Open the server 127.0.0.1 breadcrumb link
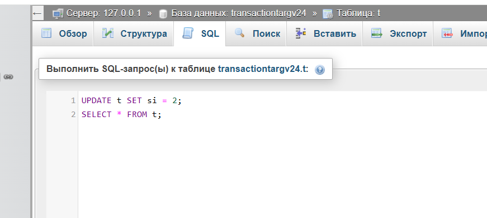Image resolution: width=487 pixels, height=218 pixels. (103, 13)
